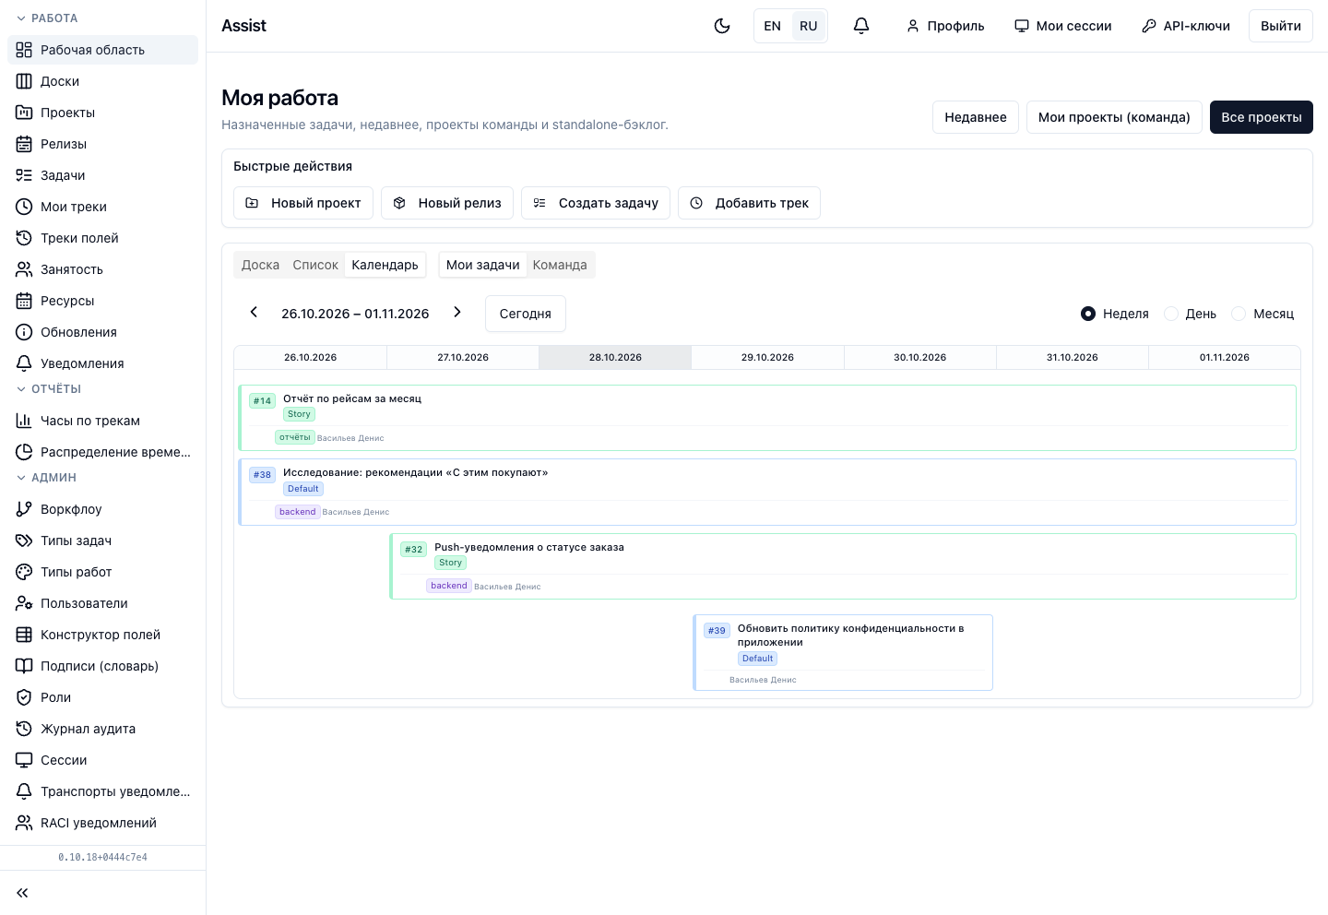The width and height of the screenshot is (1328, 915).
Task: Toggle dark mode moon icon
Action: (x=722, y=26)
